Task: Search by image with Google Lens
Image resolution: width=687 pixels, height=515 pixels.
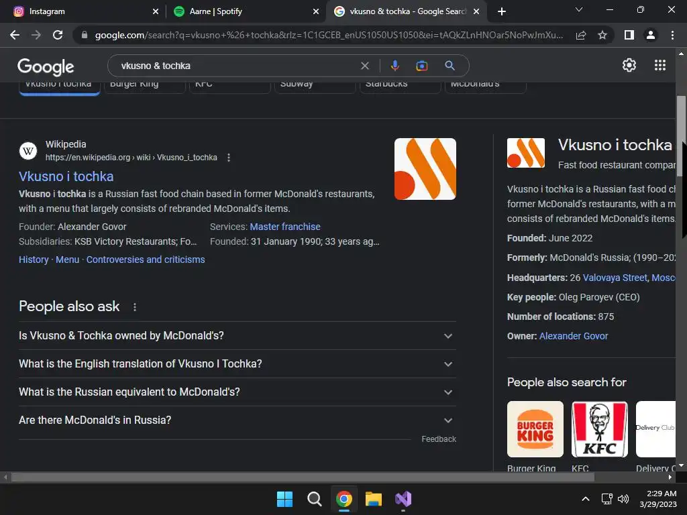Action: click(x=422, y=66)
